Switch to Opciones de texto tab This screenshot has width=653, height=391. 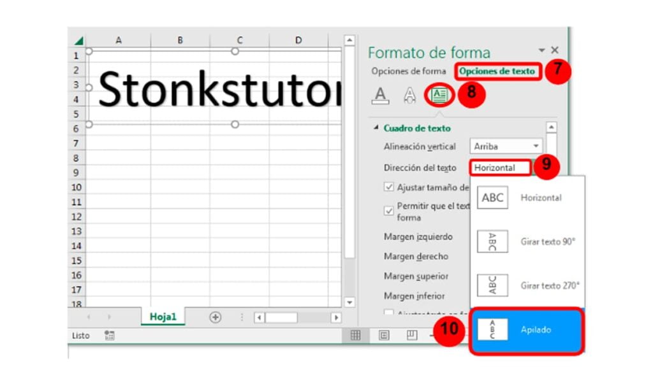[x=497, y=71]
